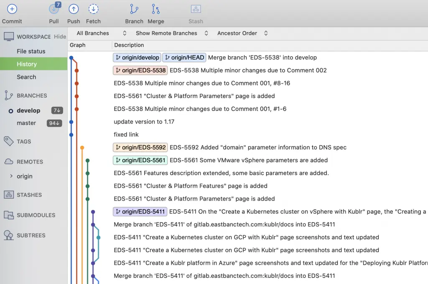The height and width of the screenshot is (284, 428).
Task: Click the Graph column header
Action: (77, 45)
